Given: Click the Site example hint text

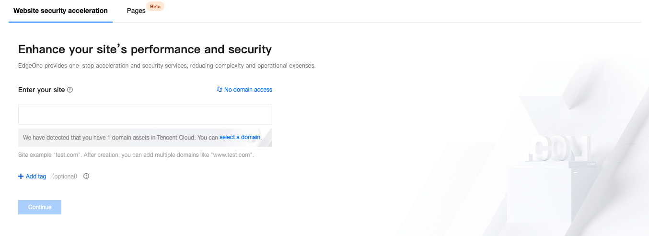Looking at the screenshot, I should click(x=136, y=155).
